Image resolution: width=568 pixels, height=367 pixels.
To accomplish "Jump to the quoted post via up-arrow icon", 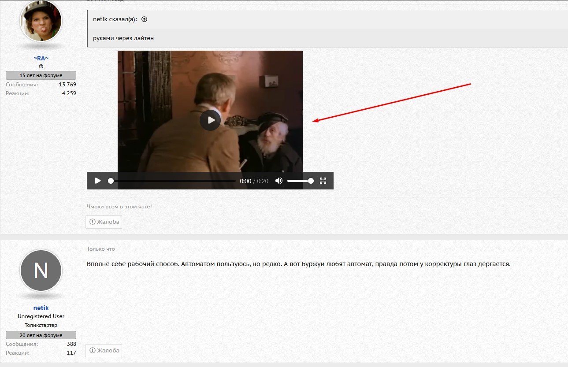I will (144, 19).
